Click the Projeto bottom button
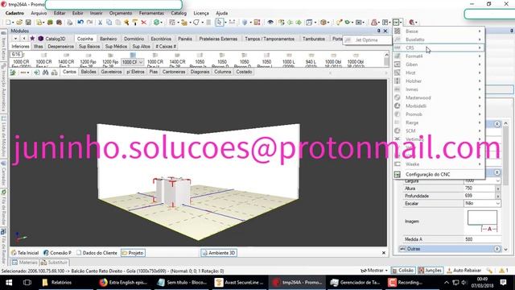Screen dimensions: 515x290 coord(133,253)
